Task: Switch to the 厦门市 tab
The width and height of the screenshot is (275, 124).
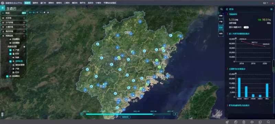Action: (43, 3)
